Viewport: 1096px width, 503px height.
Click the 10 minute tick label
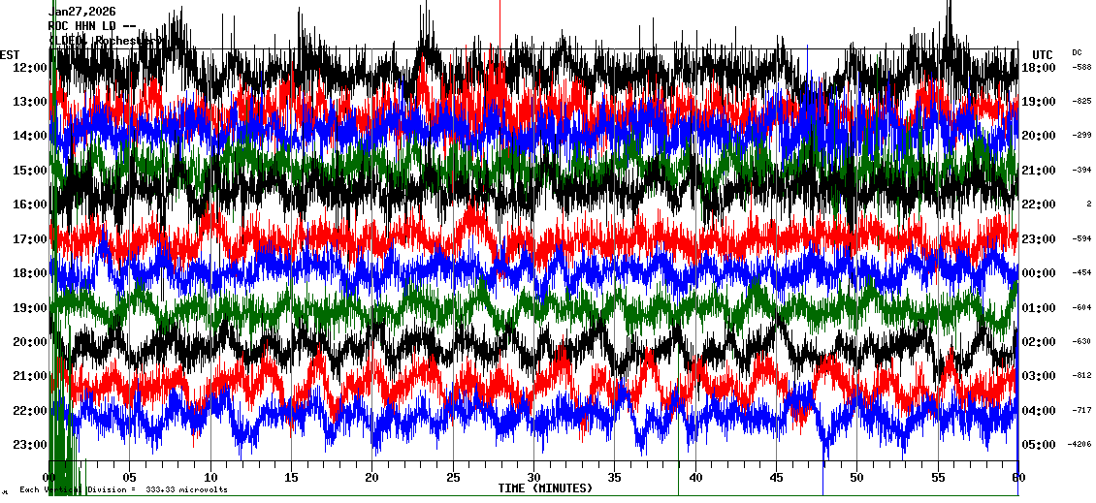210,478
